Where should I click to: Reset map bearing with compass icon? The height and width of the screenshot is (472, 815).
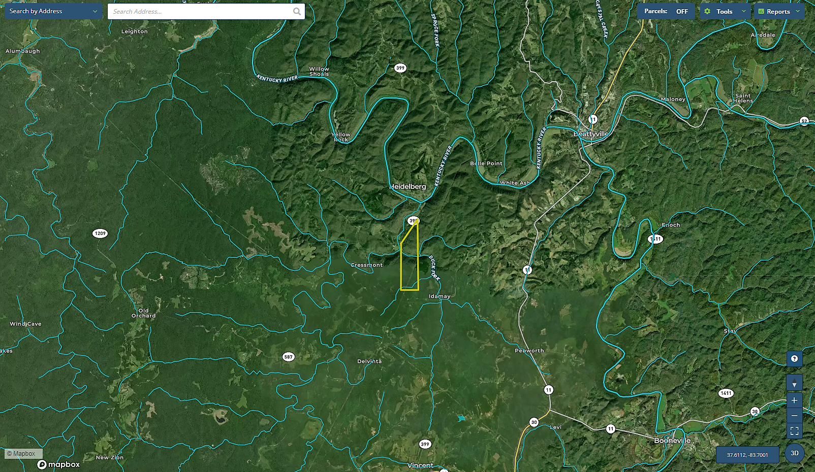(x=794, y=383)
